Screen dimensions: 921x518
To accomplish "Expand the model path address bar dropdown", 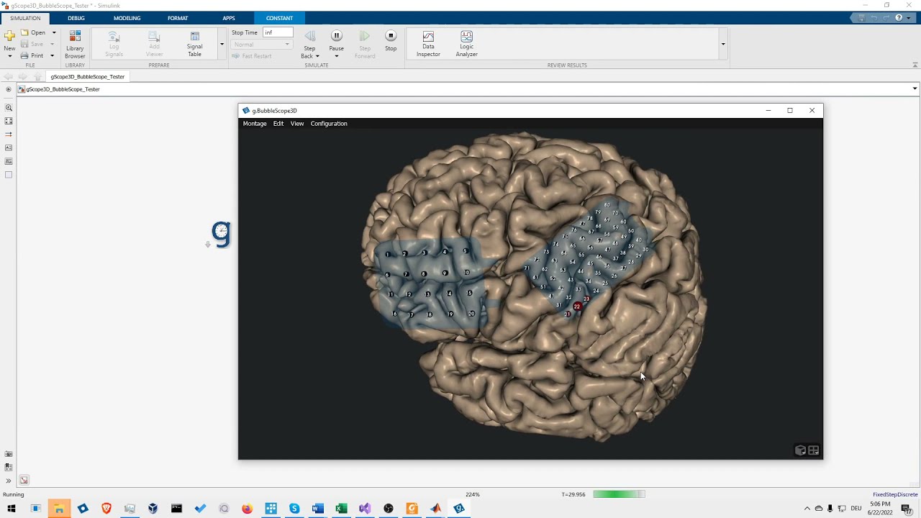I will tap(915, 88).
